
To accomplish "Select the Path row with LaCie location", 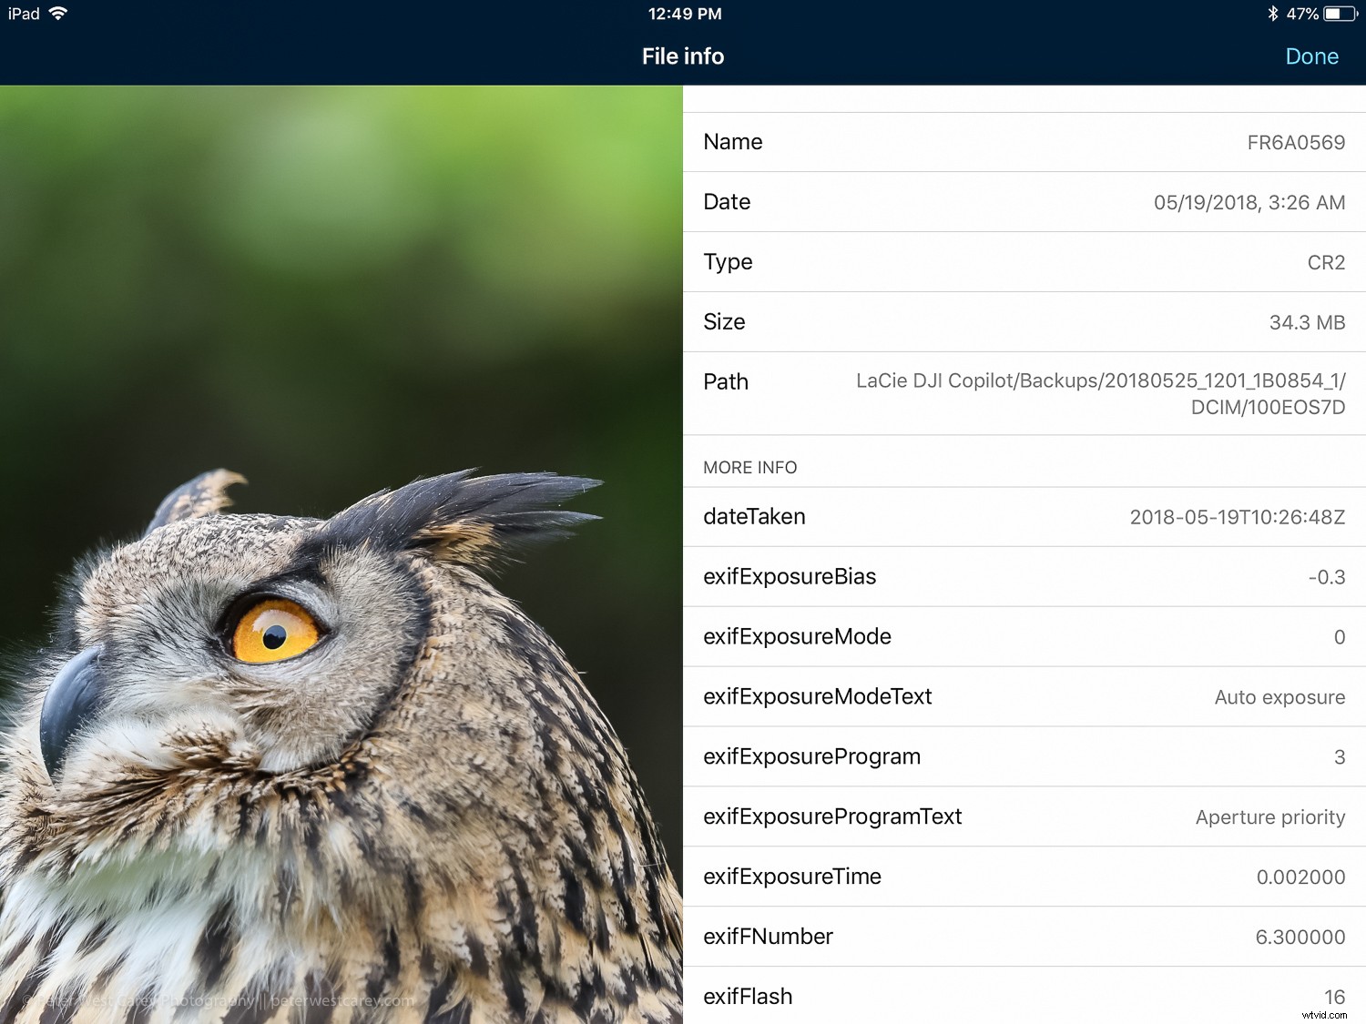I will [x=1024, y=393].
